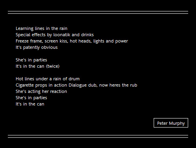This screenshot has width=196, height=148.
Task: Click the line "Learning lines in the rain"
Action: coord(42,28)
